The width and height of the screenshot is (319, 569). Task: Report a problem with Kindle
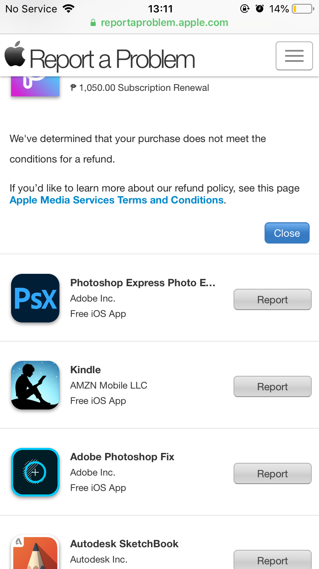coord(273,386)
